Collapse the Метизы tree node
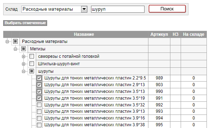This screenshot has height=128, width=209. pos(16,49)
